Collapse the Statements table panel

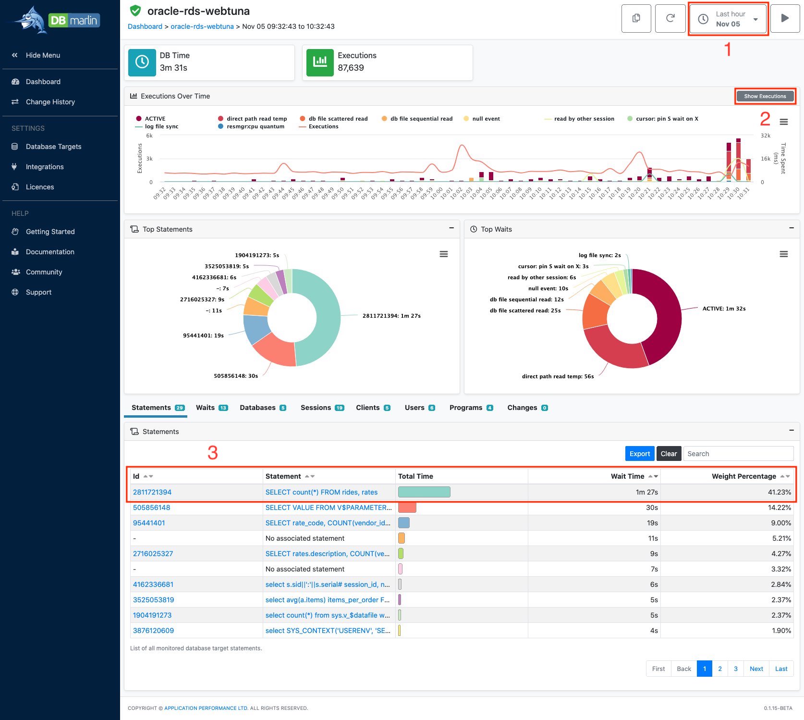[x=792, y=431]
